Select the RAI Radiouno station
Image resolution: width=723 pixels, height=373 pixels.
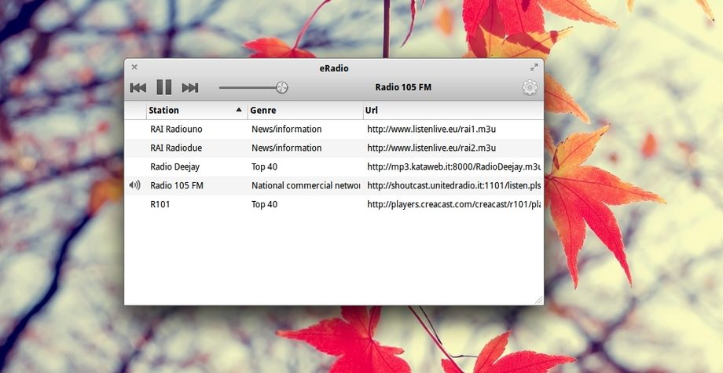click(177, 129)
